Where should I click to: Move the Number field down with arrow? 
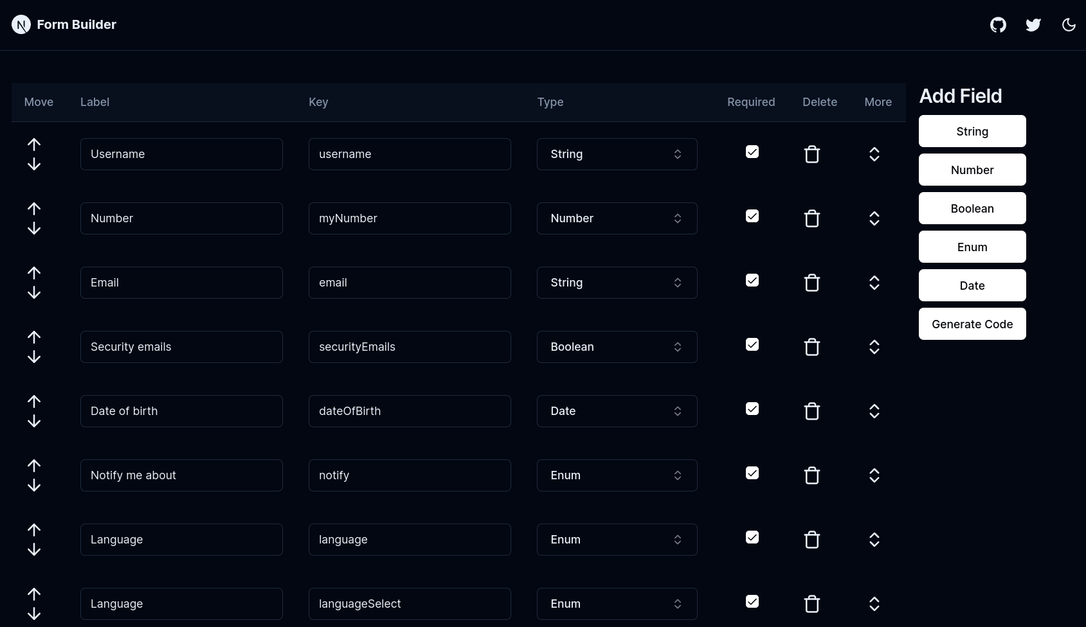[x=34, y=229]
